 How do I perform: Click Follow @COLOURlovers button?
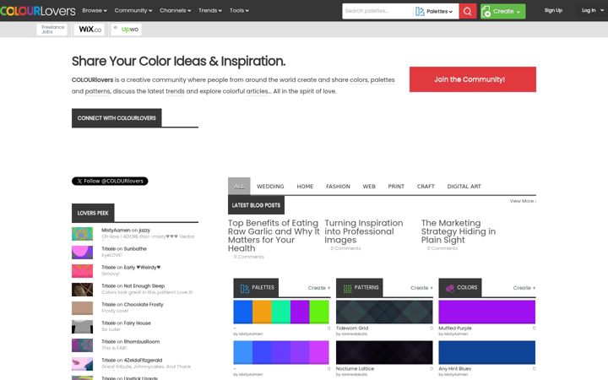pos(110,181)
